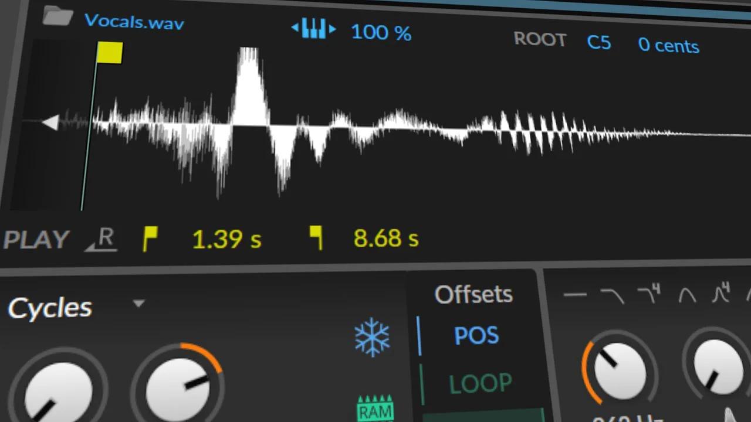Edit the 0 cents fine tune value
This screenshot has width=751, height=422.
668,46
